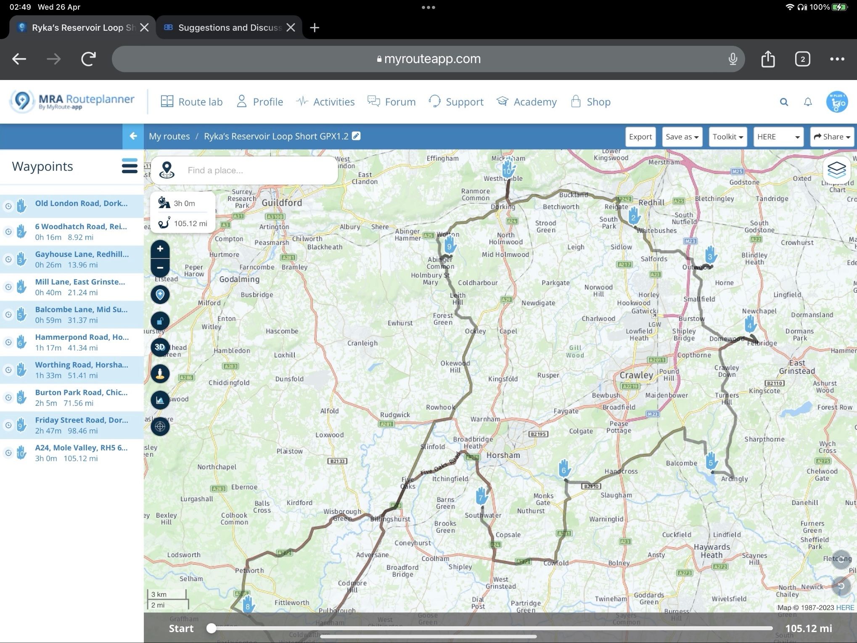Open the Forum menu
This screenshot has height=643, width=857.
pyautogui.click(x=391, y=102)
